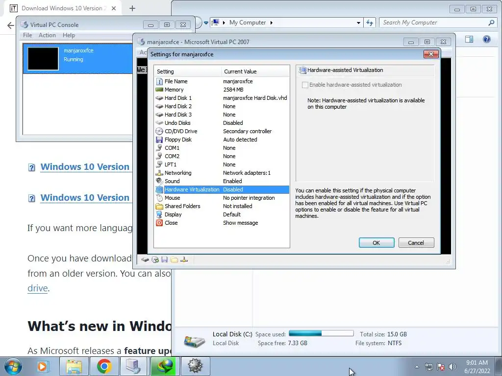Close the Settings for manjaroxfce dialog
The image size is (502, 376).
[x=431, y=54]
